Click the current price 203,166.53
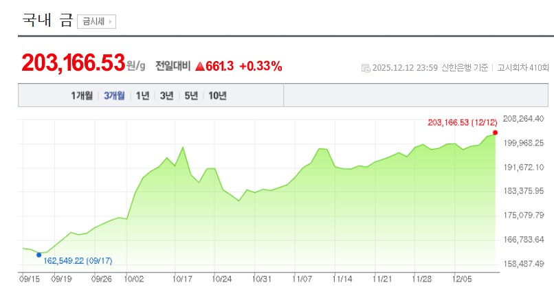The width and height of the screenshot is (554, 298). [72, 63]
